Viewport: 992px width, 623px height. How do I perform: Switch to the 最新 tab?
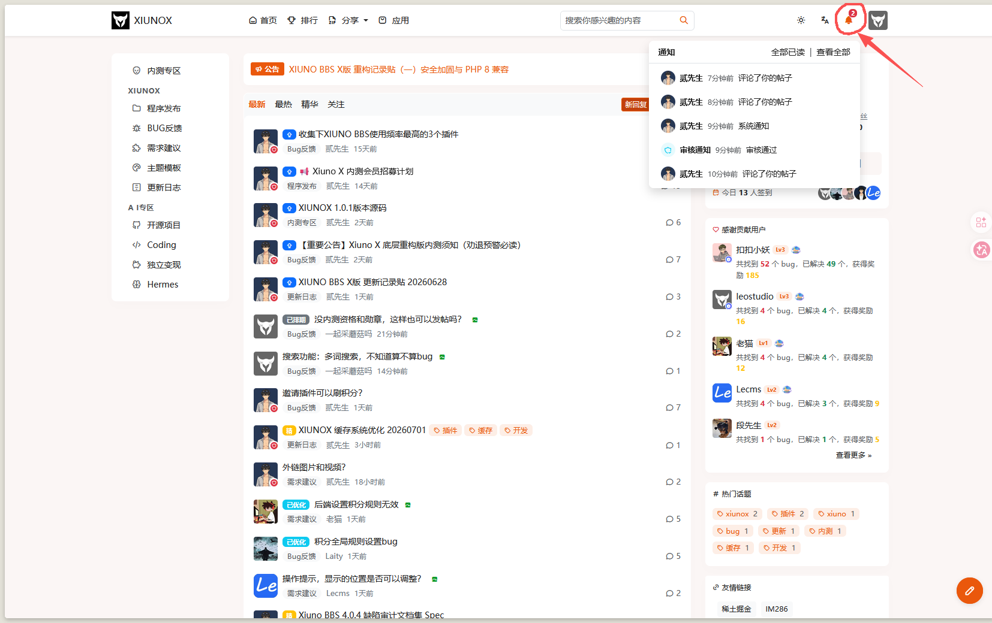(x=257, y=104)
